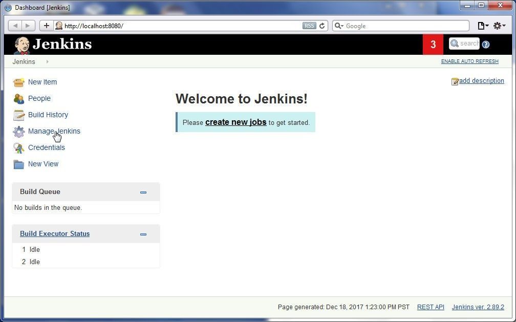Click the 'Welcome to Jenkins!' heading
516x322 pixels.
241,99
